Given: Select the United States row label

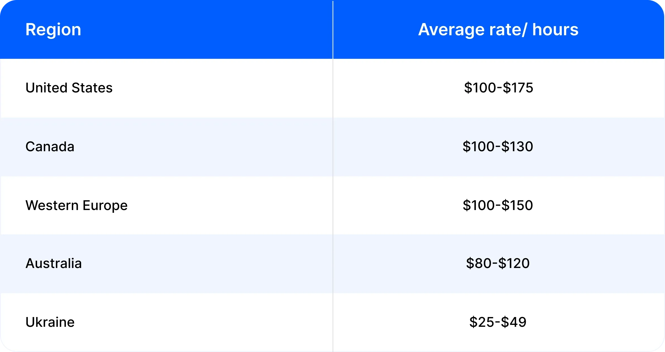Looking at the screenshot, I should [x=69, y=88].
